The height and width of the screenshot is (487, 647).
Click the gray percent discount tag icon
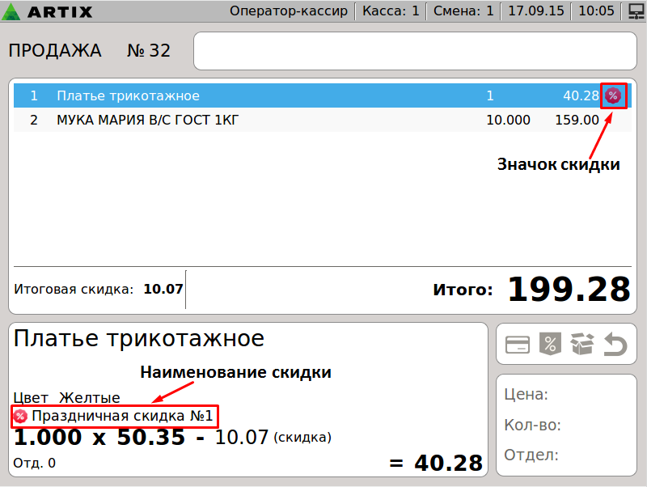point(549,345)
